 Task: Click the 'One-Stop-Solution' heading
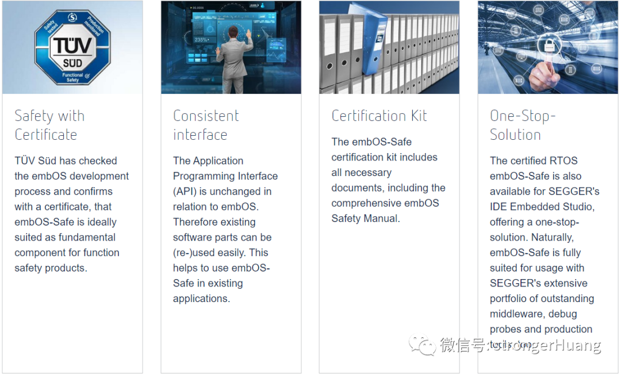[523, 125]
